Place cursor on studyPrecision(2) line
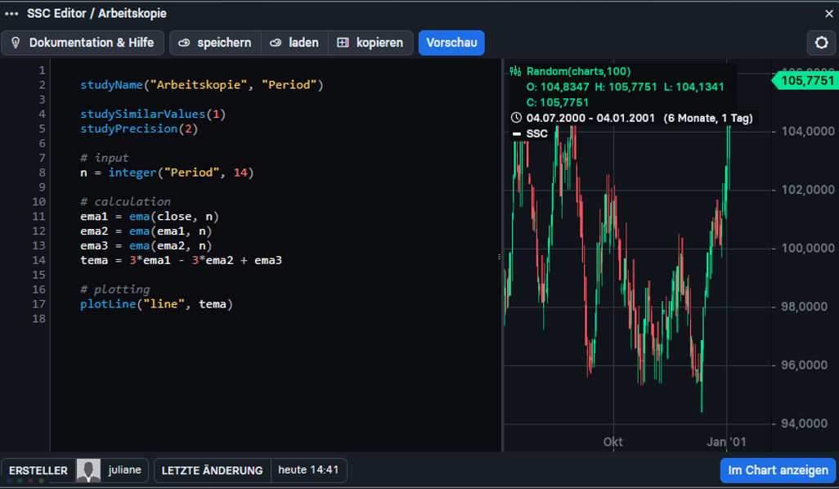The image size is (839, 489). pos(139,128)
